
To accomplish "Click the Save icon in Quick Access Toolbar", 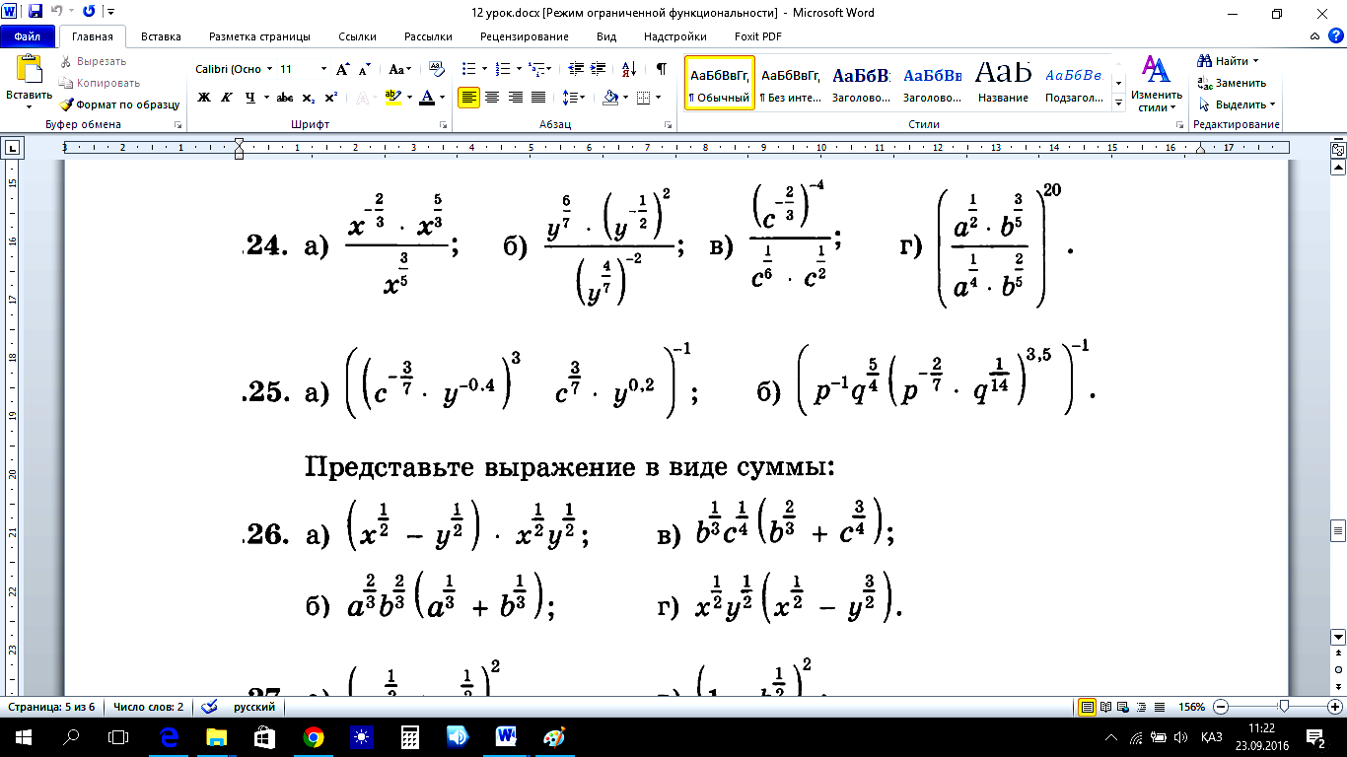I will pos(35,12).
